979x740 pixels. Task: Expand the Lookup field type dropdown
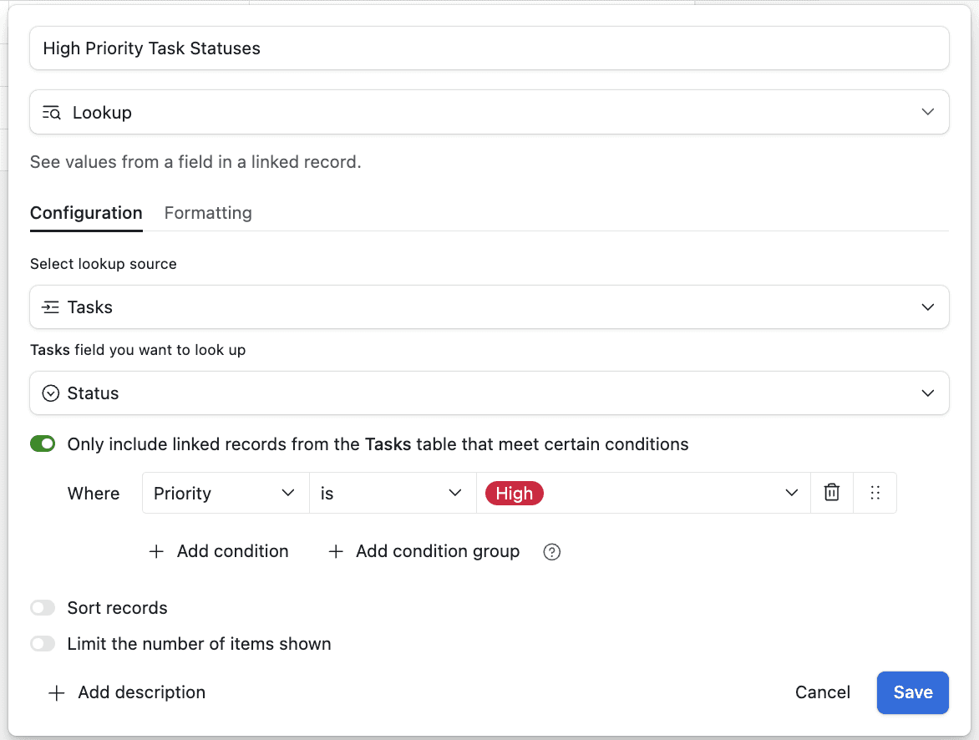pyautogui.click(x=489, y=113)
